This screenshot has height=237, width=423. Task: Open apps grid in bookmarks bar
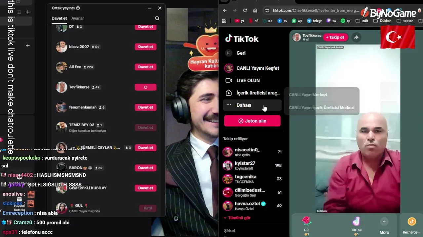click(224, 21)
